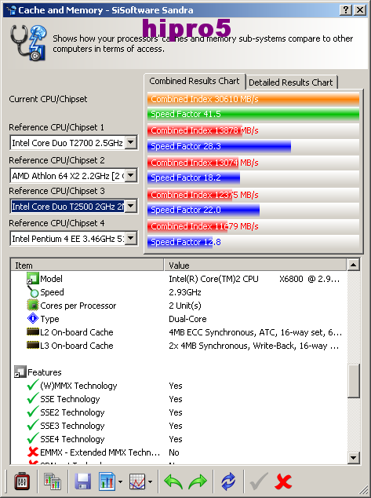The height and width of the screenshot is (498, 371).
Task: Click the Speed magnifier icon
Action: (x=33, y=291)
